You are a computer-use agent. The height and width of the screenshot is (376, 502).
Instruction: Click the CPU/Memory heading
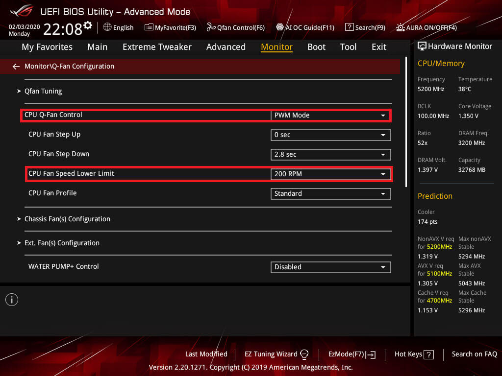441,63
